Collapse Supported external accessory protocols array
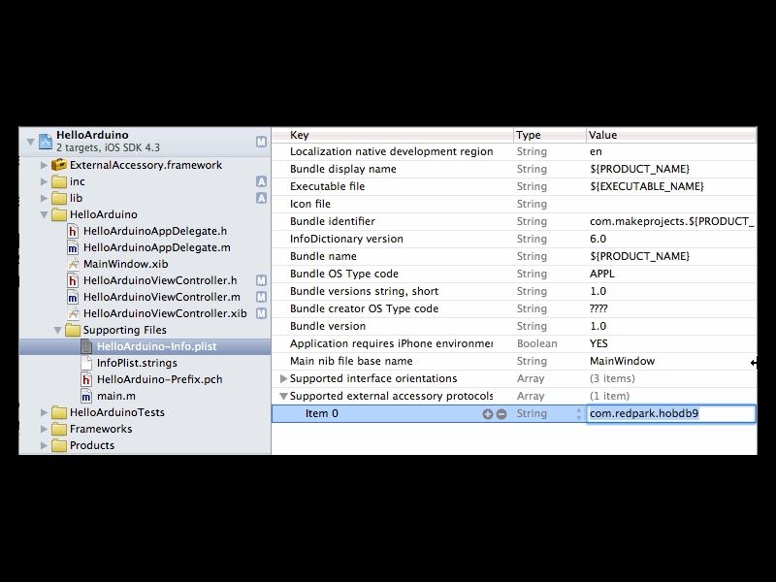Screen dimensions: 776x582 pyautogui.click(x=283, y=396)
